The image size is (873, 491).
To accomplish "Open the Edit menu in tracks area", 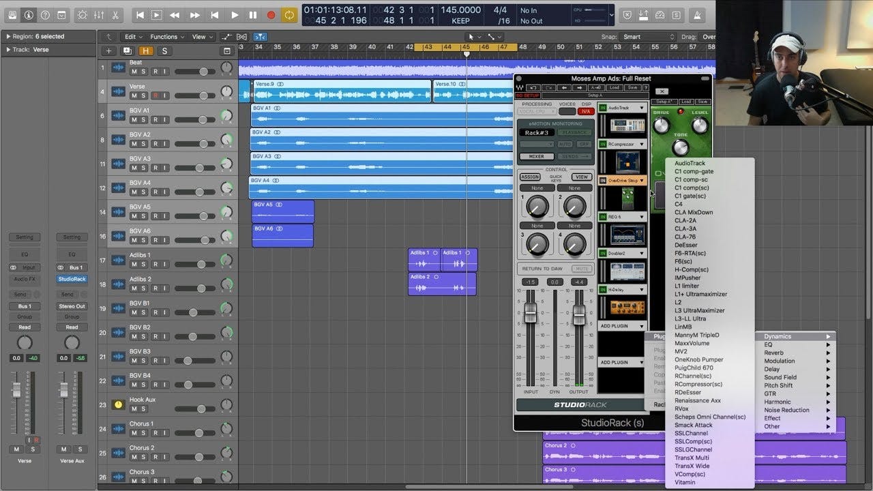I will pos(133,37).
